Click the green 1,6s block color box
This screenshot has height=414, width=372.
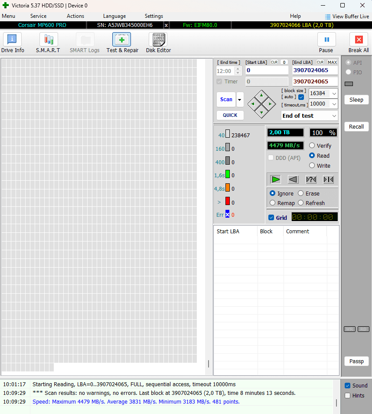point(228,174)
